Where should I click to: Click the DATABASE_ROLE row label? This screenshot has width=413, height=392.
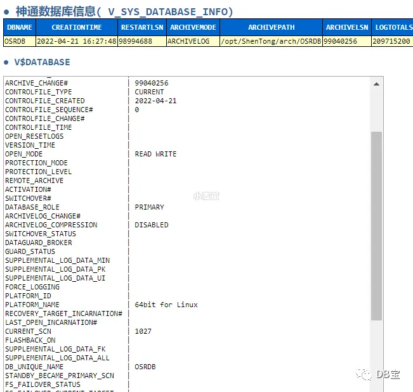pyautogui.click(x=32, y=207)
